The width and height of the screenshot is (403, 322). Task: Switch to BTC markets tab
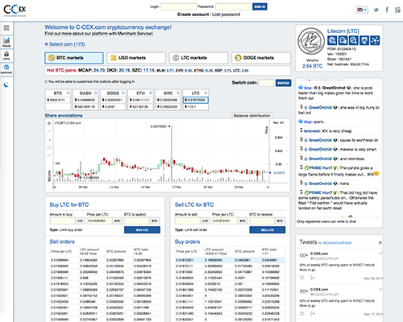(74, 58)
